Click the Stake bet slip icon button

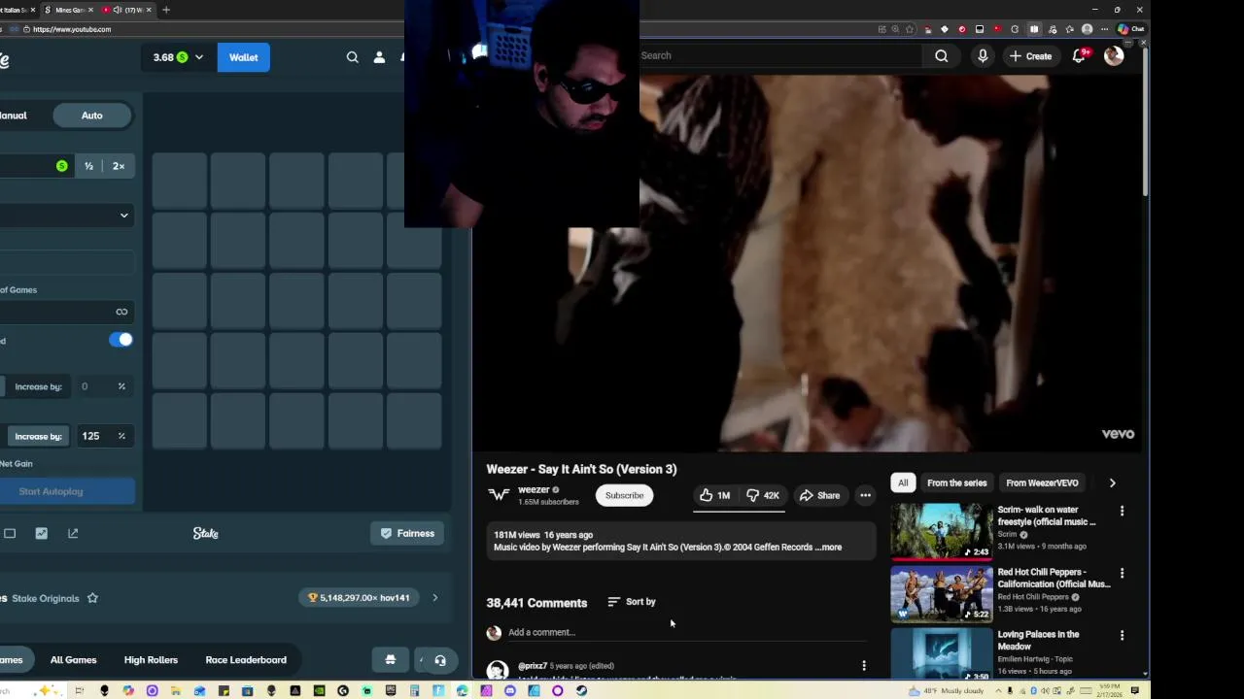(x=391, y=660)
